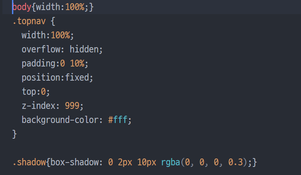Click the 'top:0;' line
This screenshot has width=301, height=175.
[36, 92]
